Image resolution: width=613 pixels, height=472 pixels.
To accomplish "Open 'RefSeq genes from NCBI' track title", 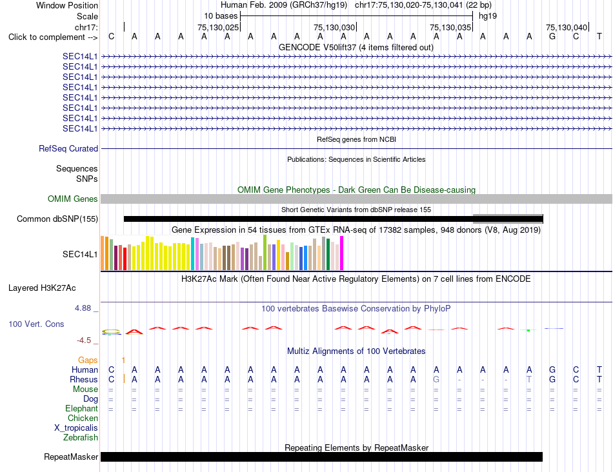I will (356, 139).
